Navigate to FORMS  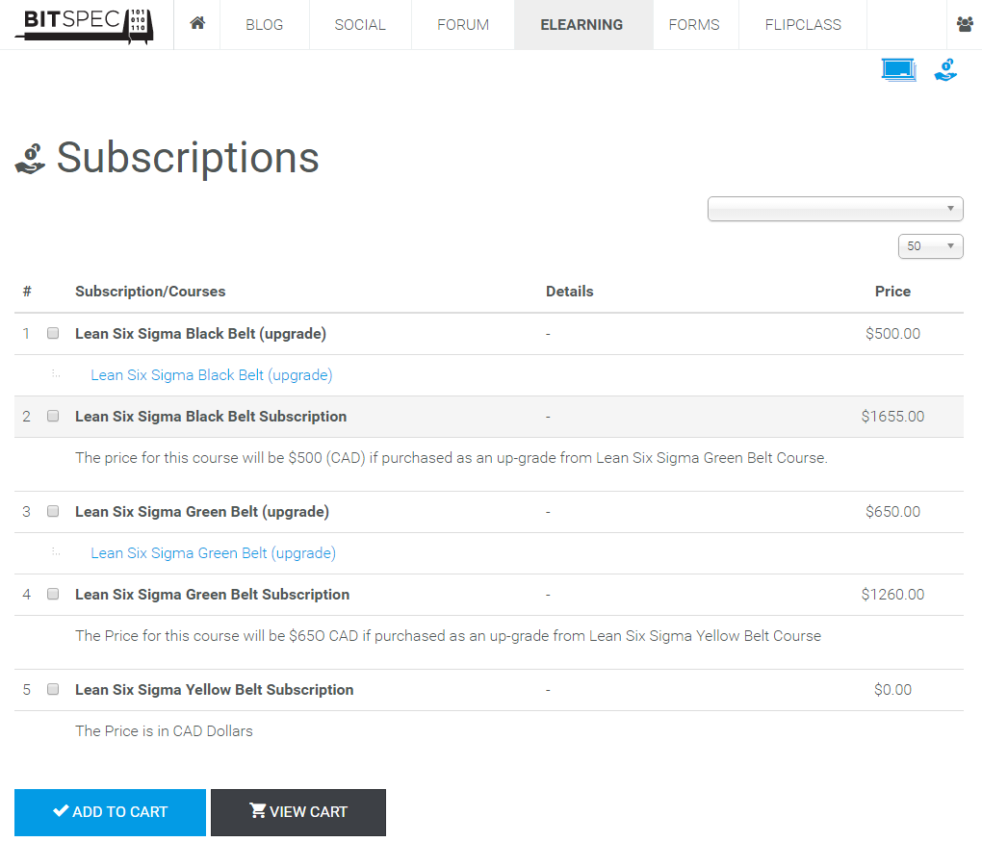(694, 24)
